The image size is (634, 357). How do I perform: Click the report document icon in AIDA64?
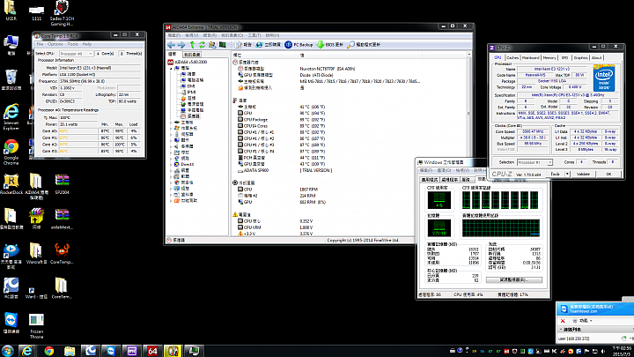[x=243, y=45]
